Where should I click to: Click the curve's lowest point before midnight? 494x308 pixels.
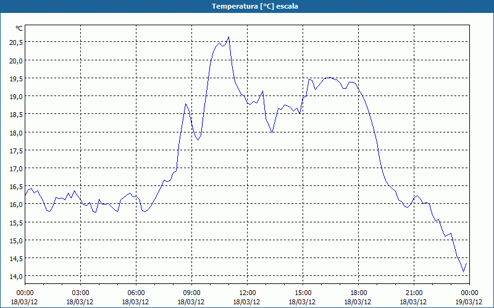pos(464,272)
